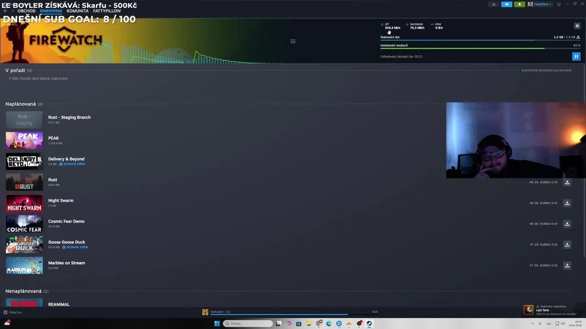
Task: Click the REANIMAL title text
Action: point(59,304)
